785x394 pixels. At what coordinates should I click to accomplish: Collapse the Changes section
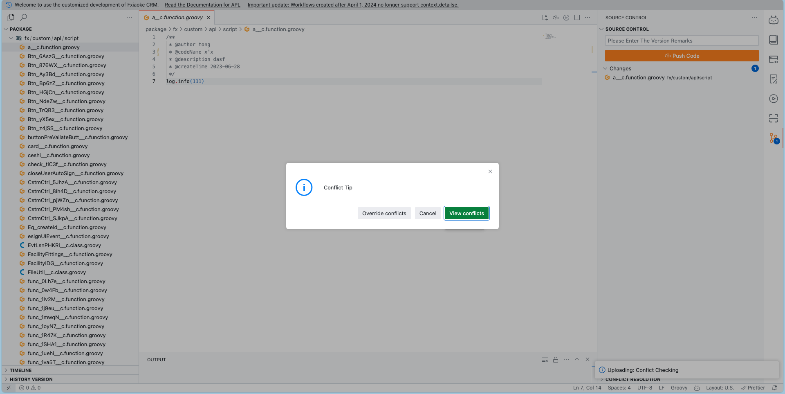click(606, 69)
